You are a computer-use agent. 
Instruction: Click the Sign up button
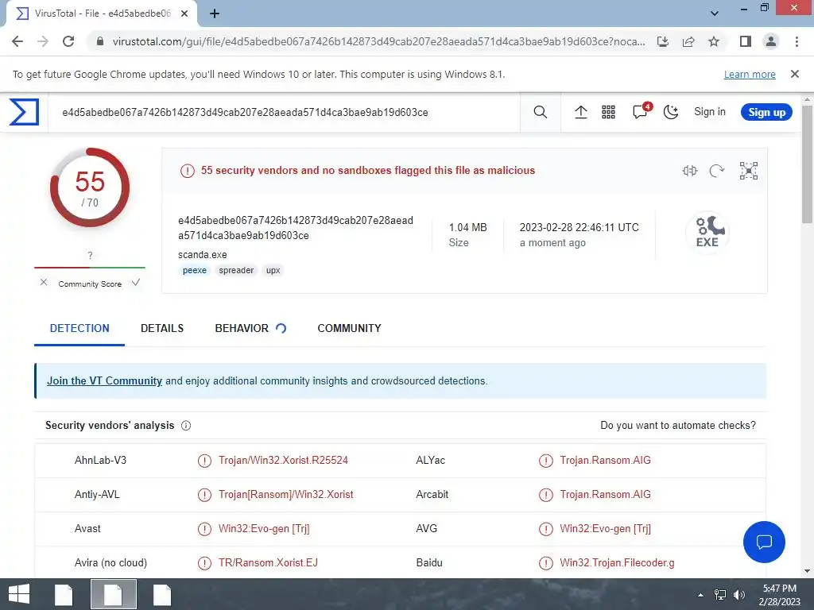pos(766,112)
